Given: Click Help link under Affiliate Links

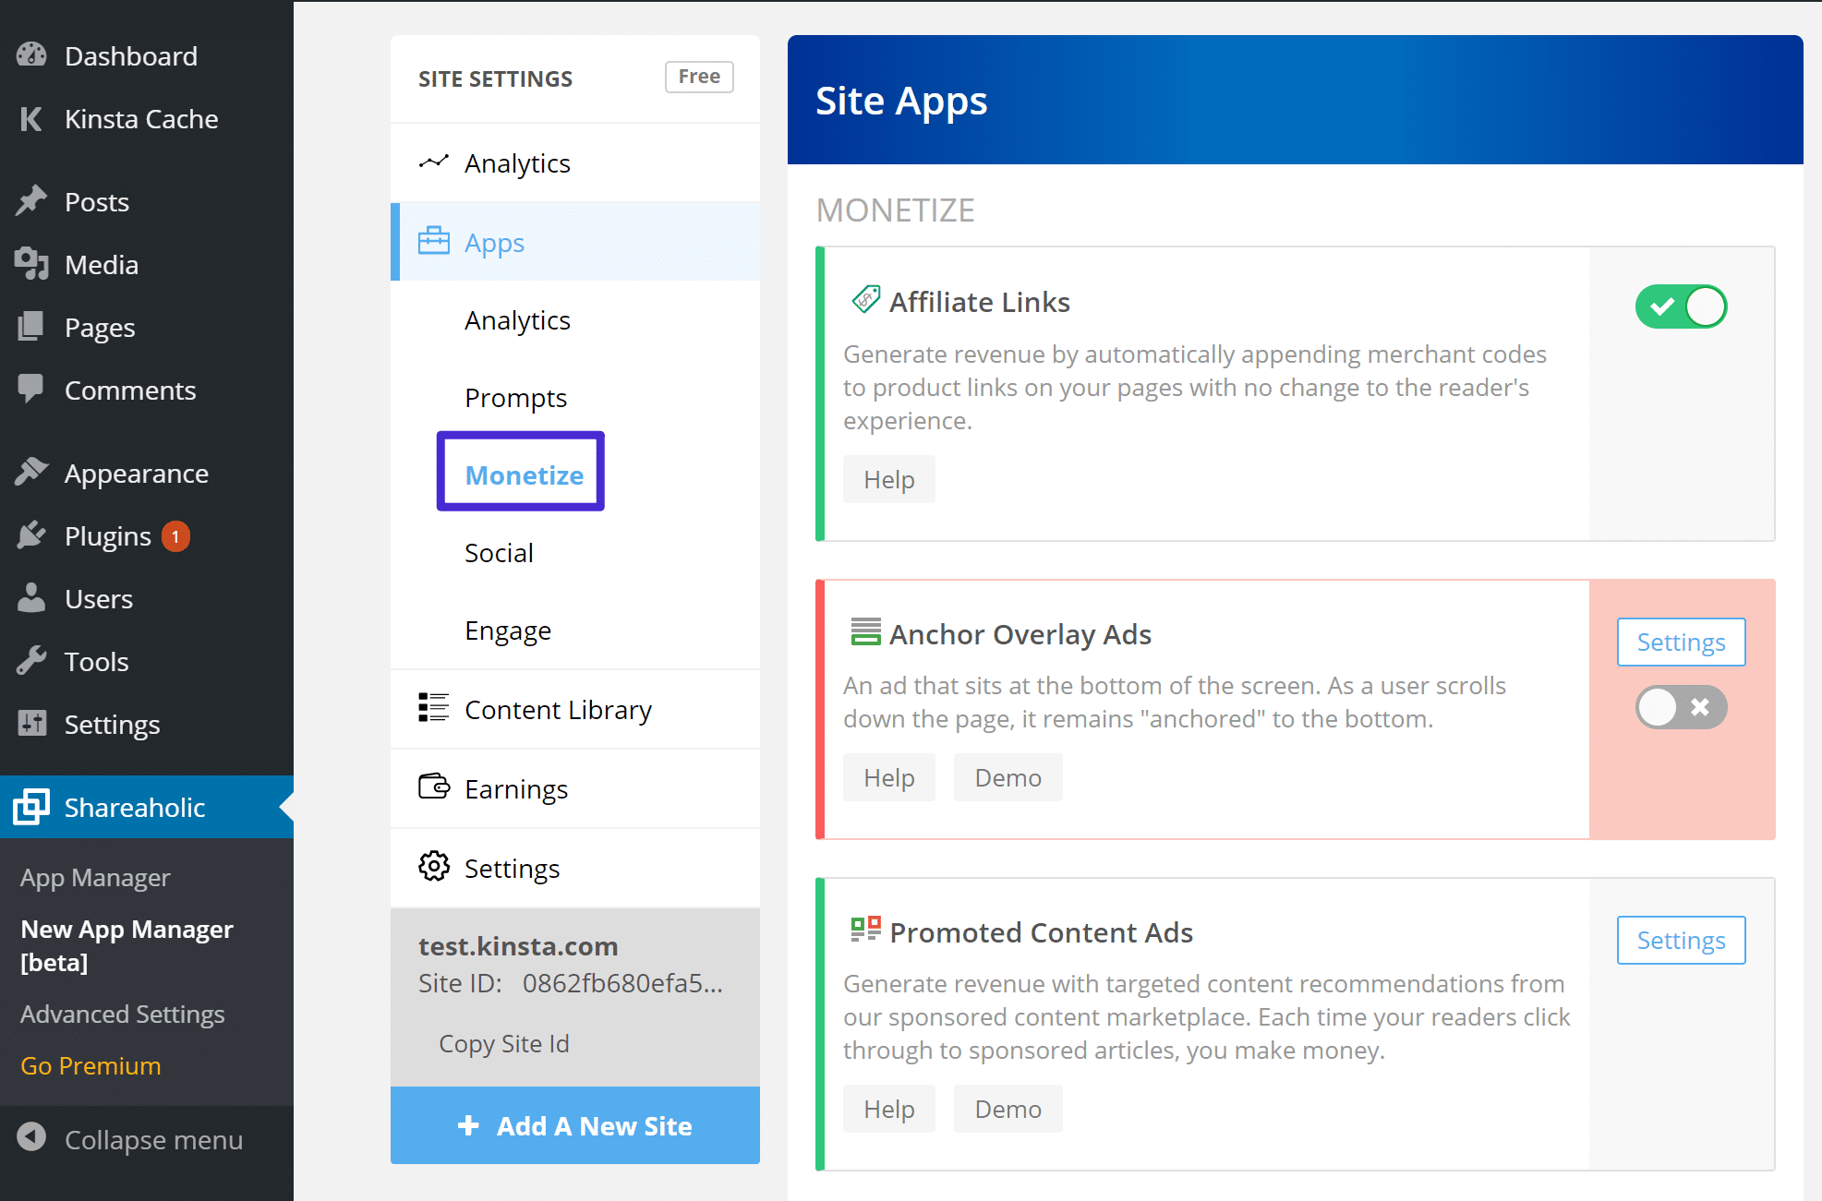Looking at the screenshot, I should coord(889,478).
